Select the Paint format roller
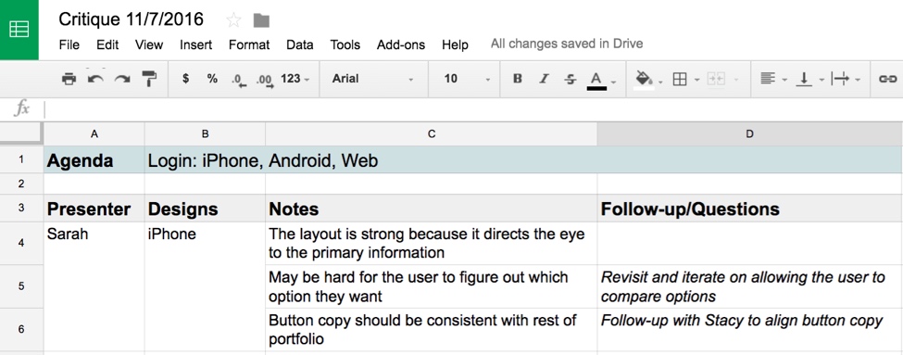903x355 pixels. 149,79
